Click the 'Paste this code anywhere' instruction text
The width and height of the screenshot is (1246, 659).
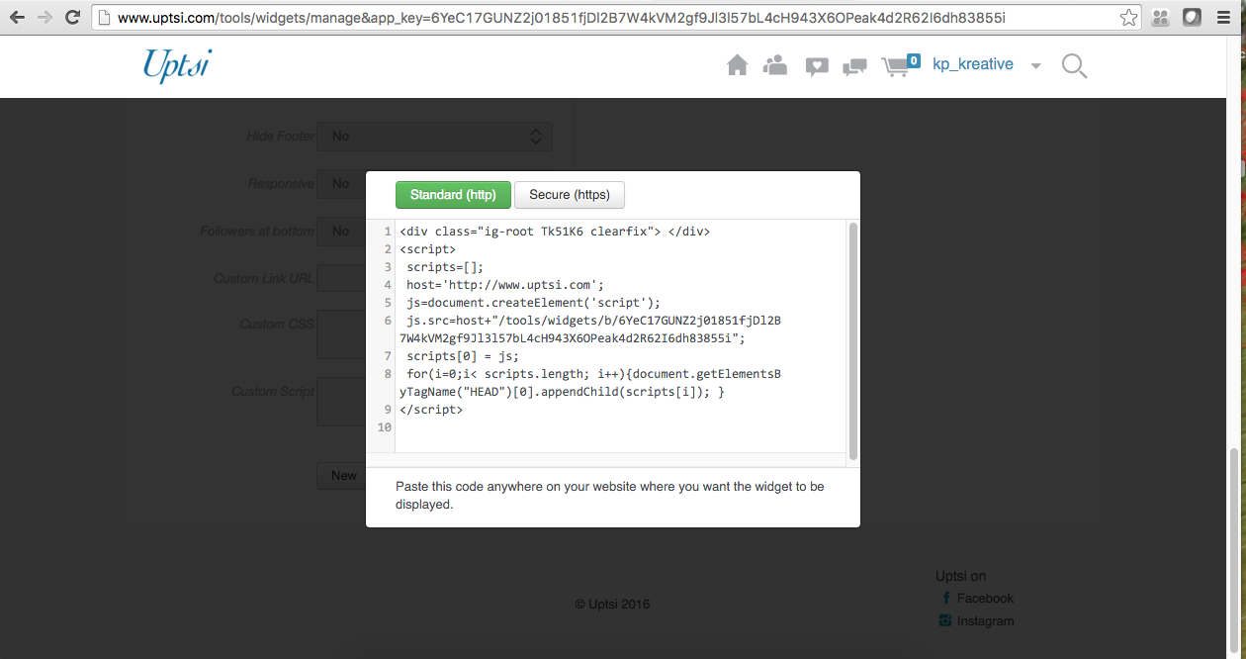[610, 496]
